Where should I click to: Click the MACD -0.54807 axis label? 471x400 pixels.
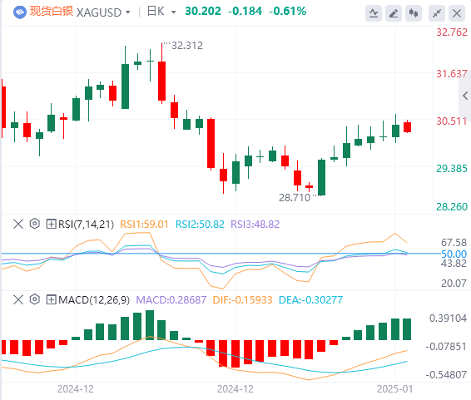(x=446, y=375)
